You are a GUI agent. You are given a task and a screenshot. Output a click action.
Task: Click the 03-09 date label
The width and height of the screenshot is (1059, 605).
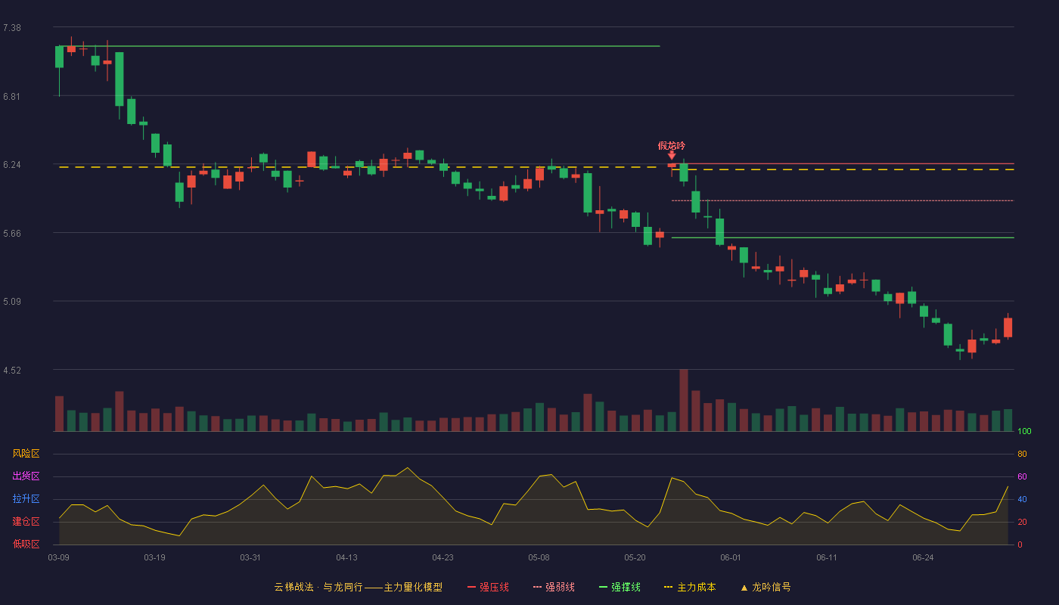coord(58,557)
